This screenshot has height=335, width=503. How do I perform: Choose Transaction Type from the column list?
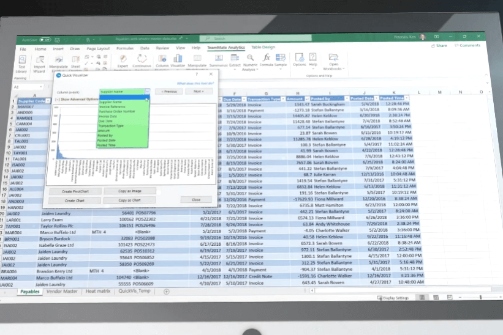(111, 125)
